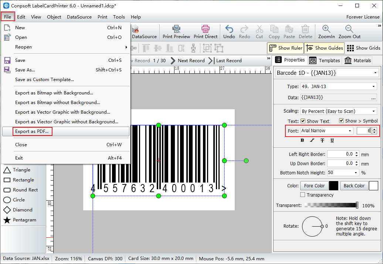
Task: Click the align bottom edges icon
Action: (170, 48)
